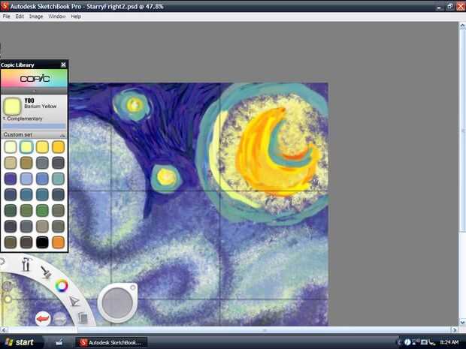Click the small circle on brush puck corner
This screenshot has width=466, height=349.
(133, 287)
